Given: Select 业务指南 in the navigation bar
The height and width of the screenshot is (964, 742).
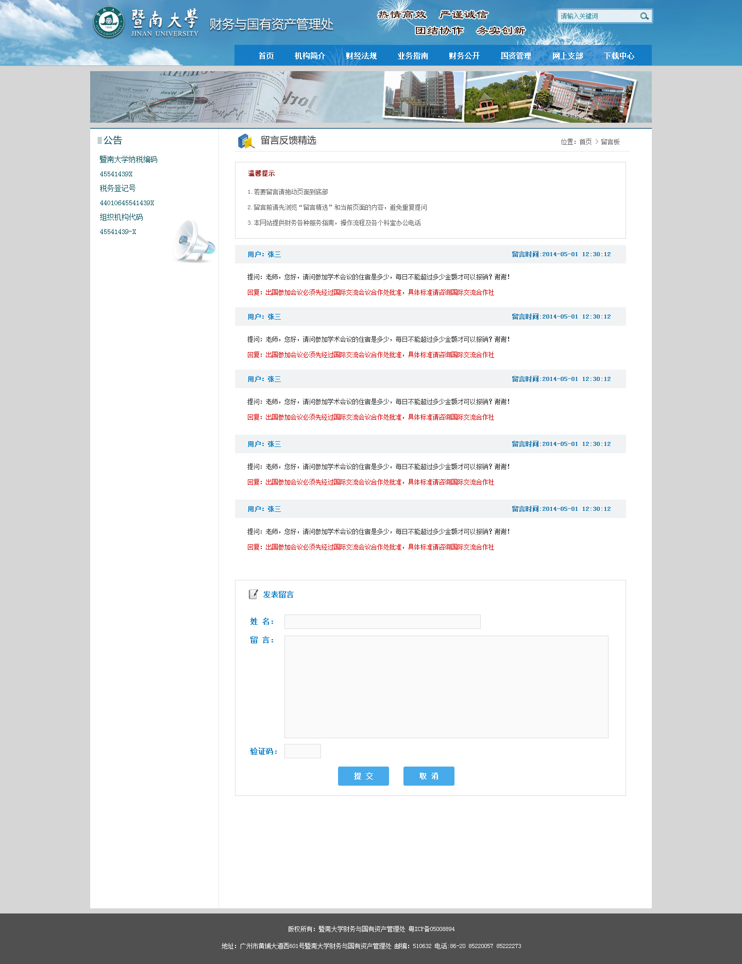Looking at the screenshot, I should point(413,56).
